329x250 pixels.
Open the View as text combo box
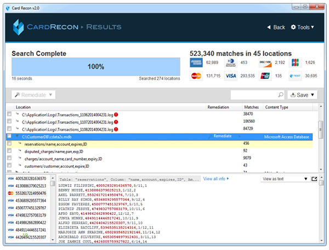click(285, 179)
